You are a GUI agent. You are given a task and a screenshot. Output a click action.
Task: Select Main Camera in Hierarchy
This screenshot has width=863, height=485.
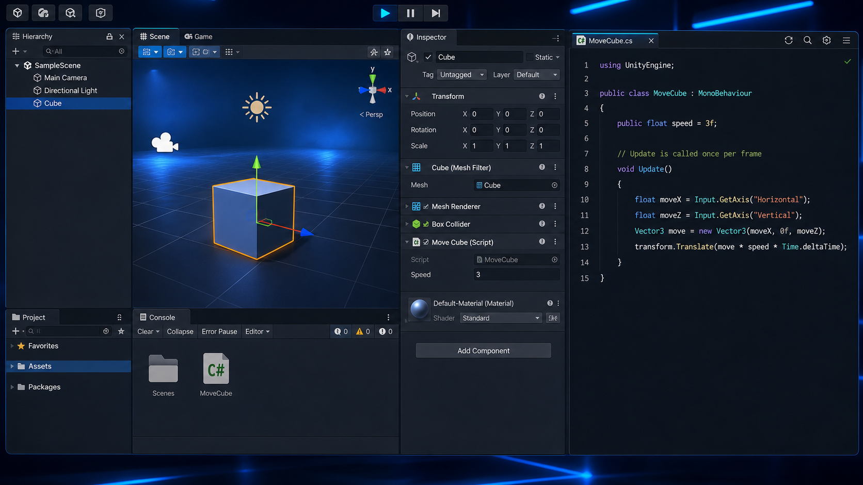[x=65, y=78]
